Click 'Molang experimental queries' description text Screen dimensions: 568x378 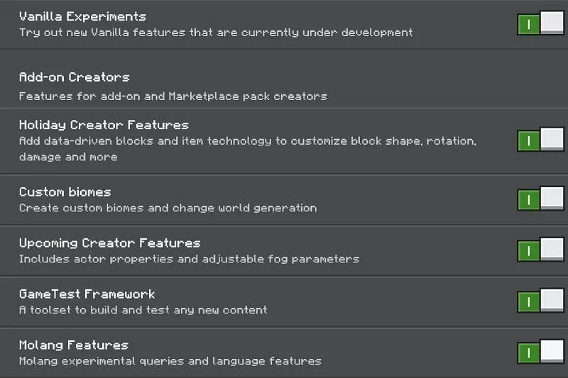[x=170, y=362]
